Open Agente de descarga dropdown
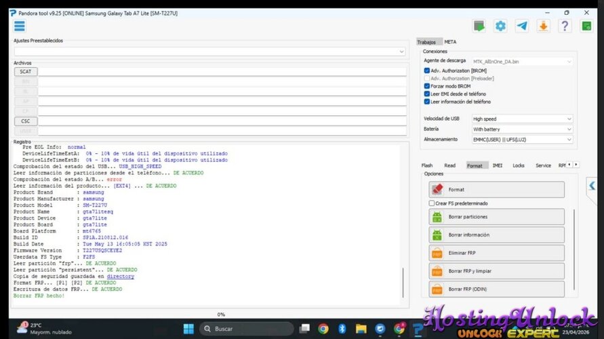 (522, 62)
